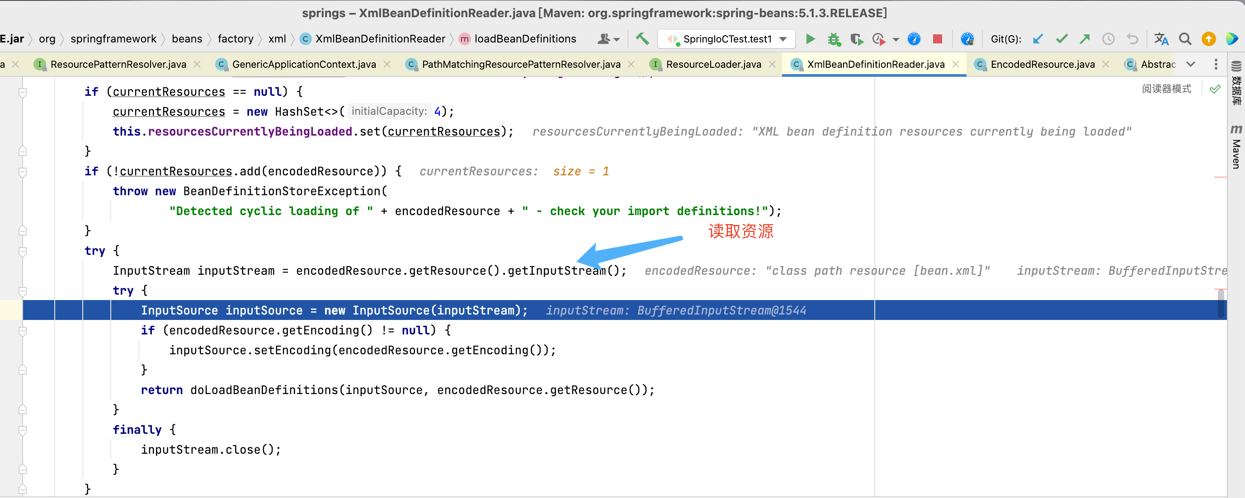Screen dimensions: 1245x498
Task: Switch to the EncodedResource.java tab
Action: pos(1042,64)
